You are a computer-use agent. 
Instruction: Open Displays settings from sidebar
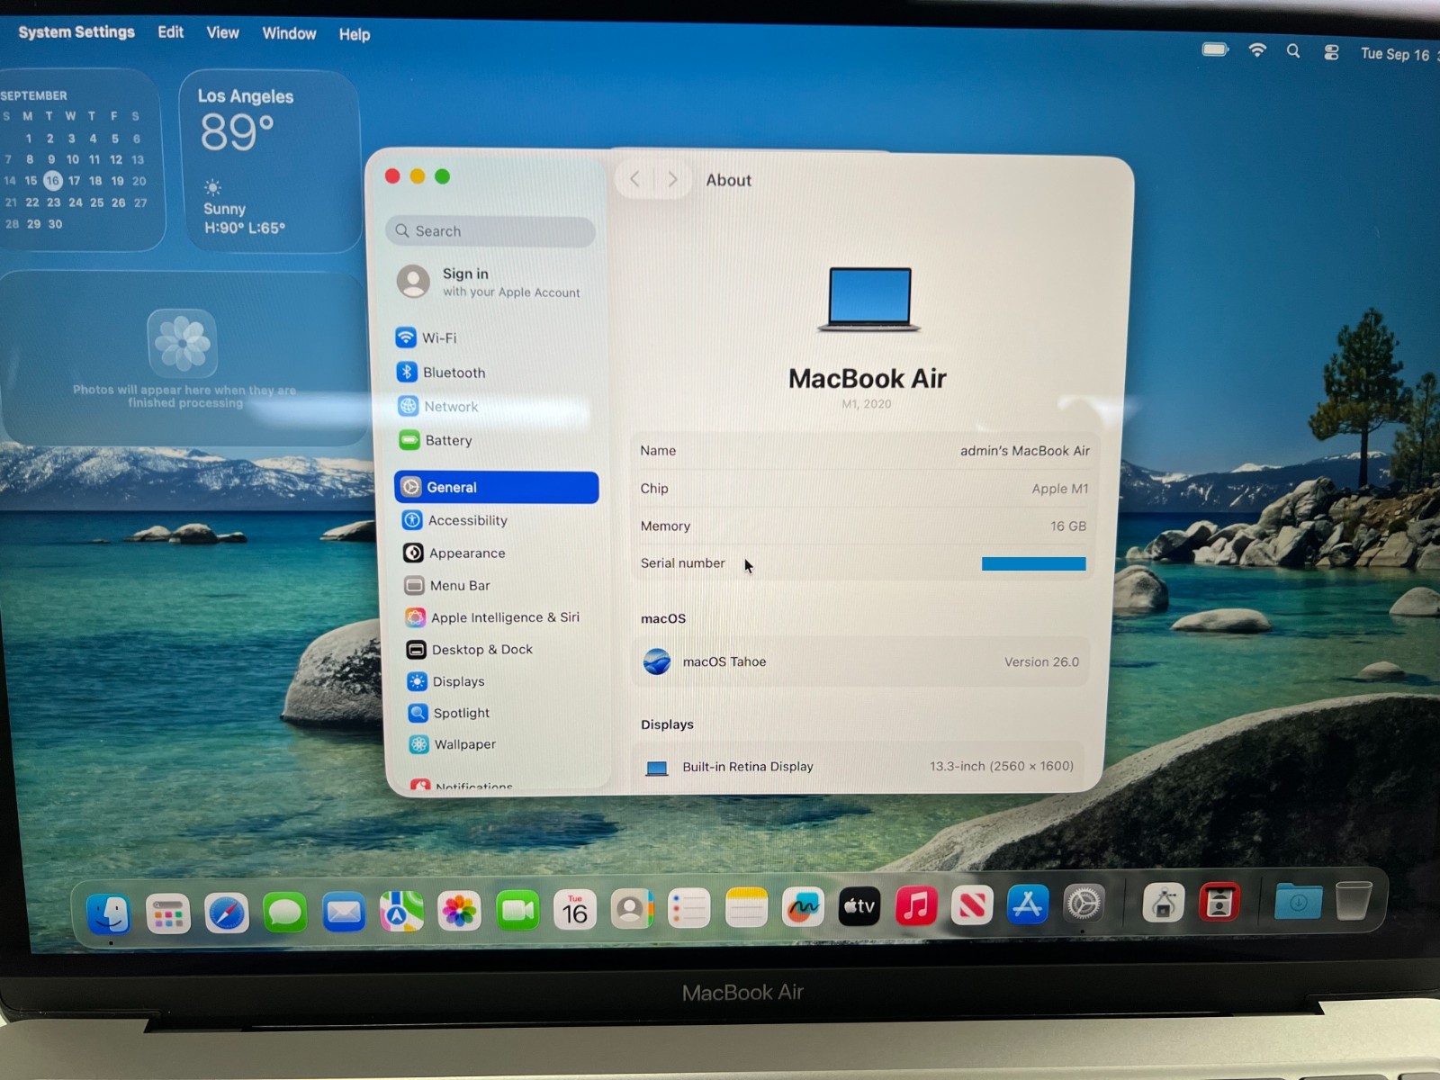pyautogui.click(x=457, y=682)
